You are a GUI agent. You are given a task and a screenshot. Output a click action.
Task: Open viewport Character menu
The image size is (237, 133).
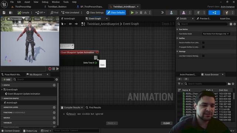coord(48,19)
